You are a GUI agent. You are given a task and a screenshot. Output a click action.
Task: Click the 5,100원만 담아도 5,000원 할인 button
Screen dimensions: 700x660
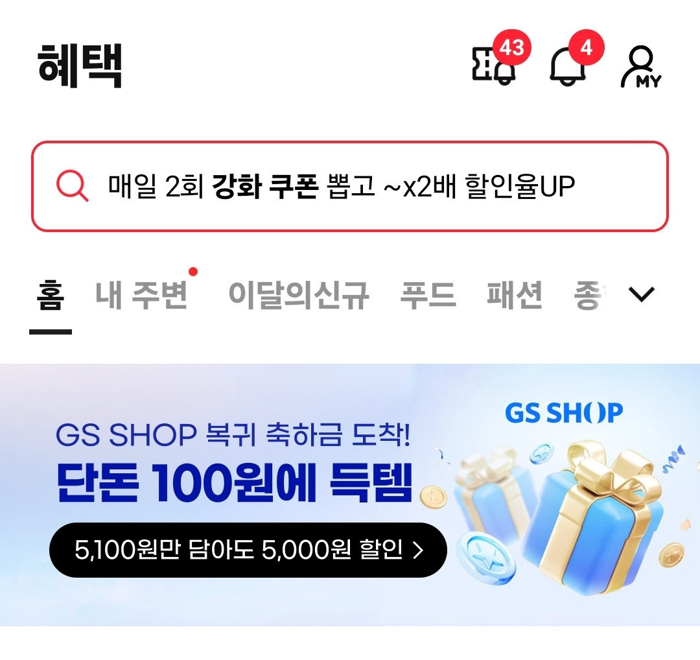tap(248, 550)
